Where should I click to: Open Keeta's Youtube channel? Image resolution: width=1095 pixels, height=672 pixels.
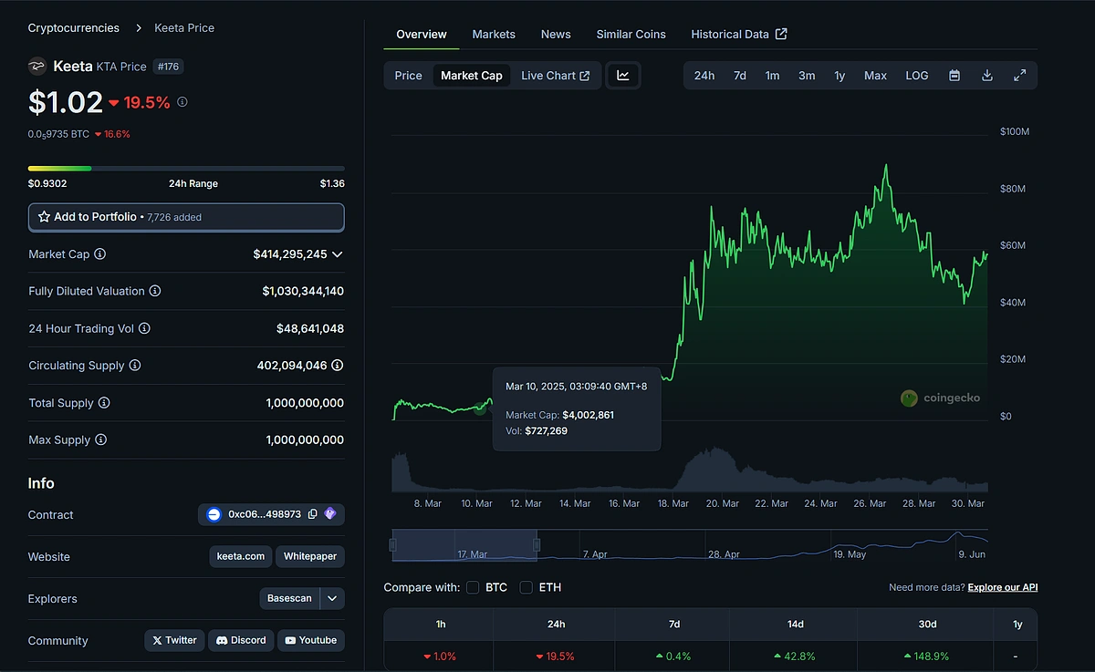point(310,640)
